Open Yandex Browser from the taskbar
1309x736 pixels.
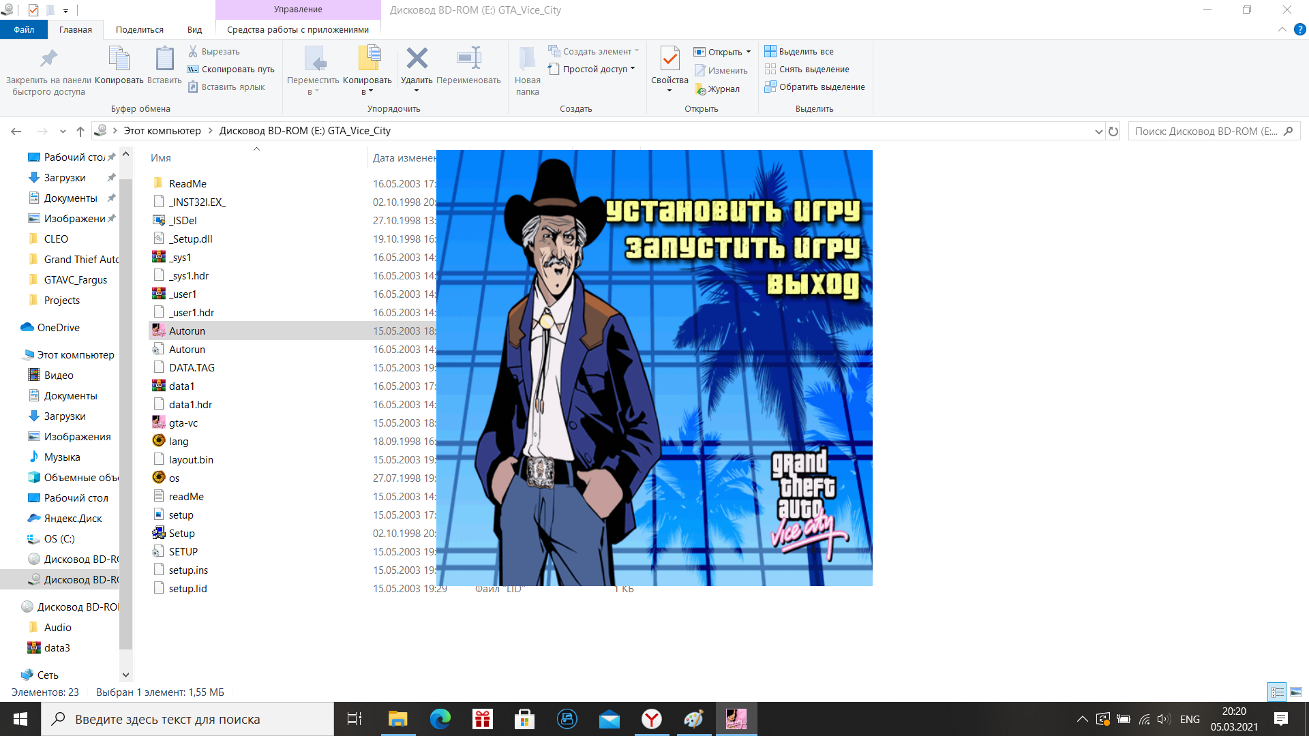click(x=652, y=719)
